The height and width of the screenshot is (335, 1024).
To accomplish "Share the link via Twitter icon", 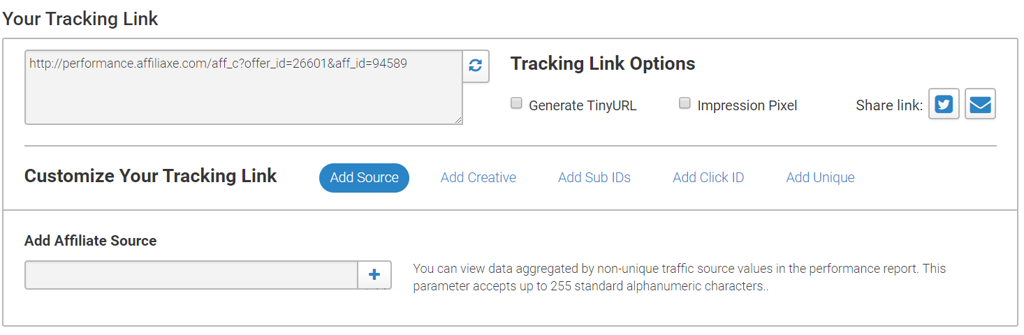I will 944,105.
